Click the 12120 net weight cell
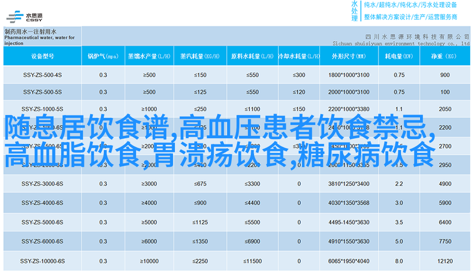This screenshot has height=275, width=474. tap(445, 261)
